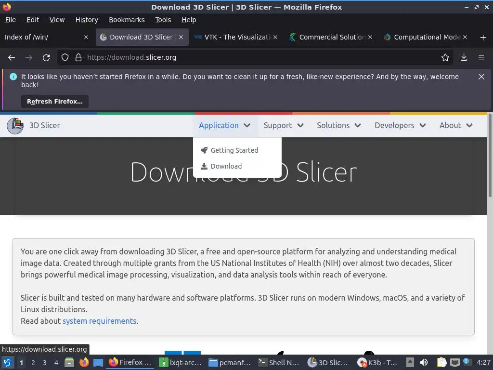Switch to the Commercial Solutions tab
The width and height of the screenshot is (493, 370).
pyautogui.click(x=328, y=37)
